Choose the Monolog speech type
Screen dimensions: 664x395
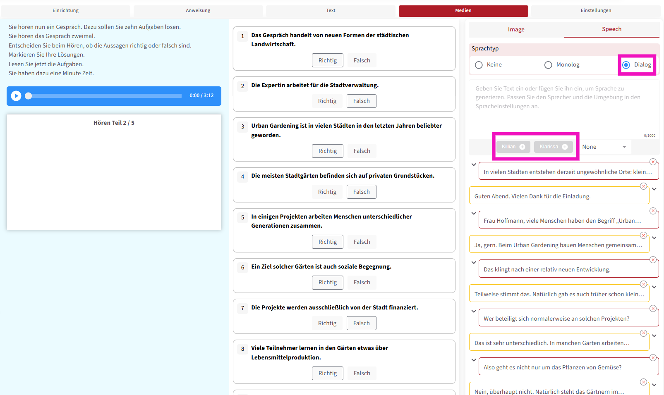pos(548,65)
